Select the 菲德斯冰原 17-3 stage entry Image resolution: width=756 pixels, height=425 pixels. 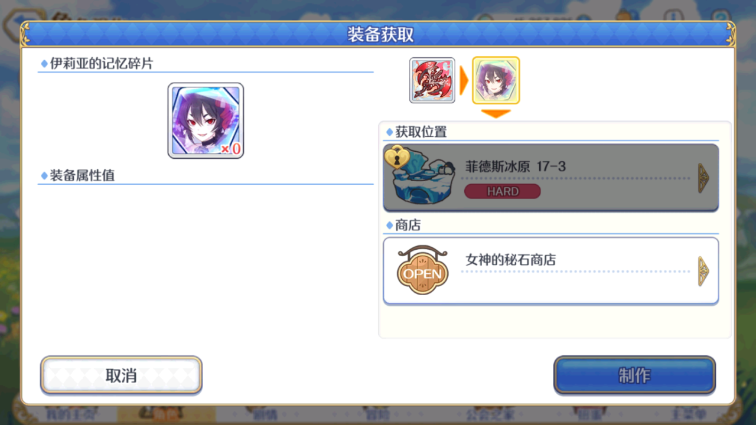[550, 178]
